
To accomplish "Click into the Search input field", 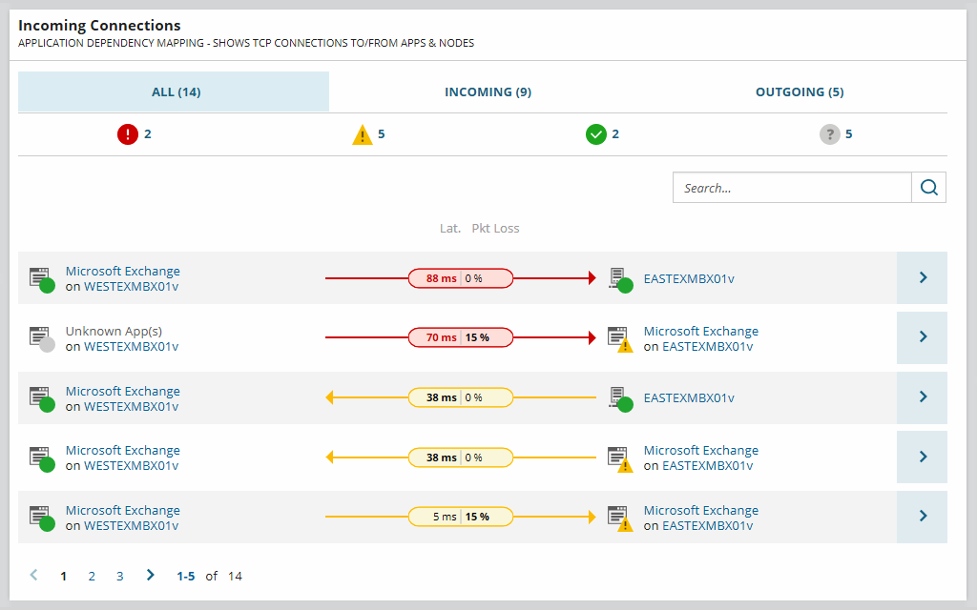I will click(x=792, y=188).
